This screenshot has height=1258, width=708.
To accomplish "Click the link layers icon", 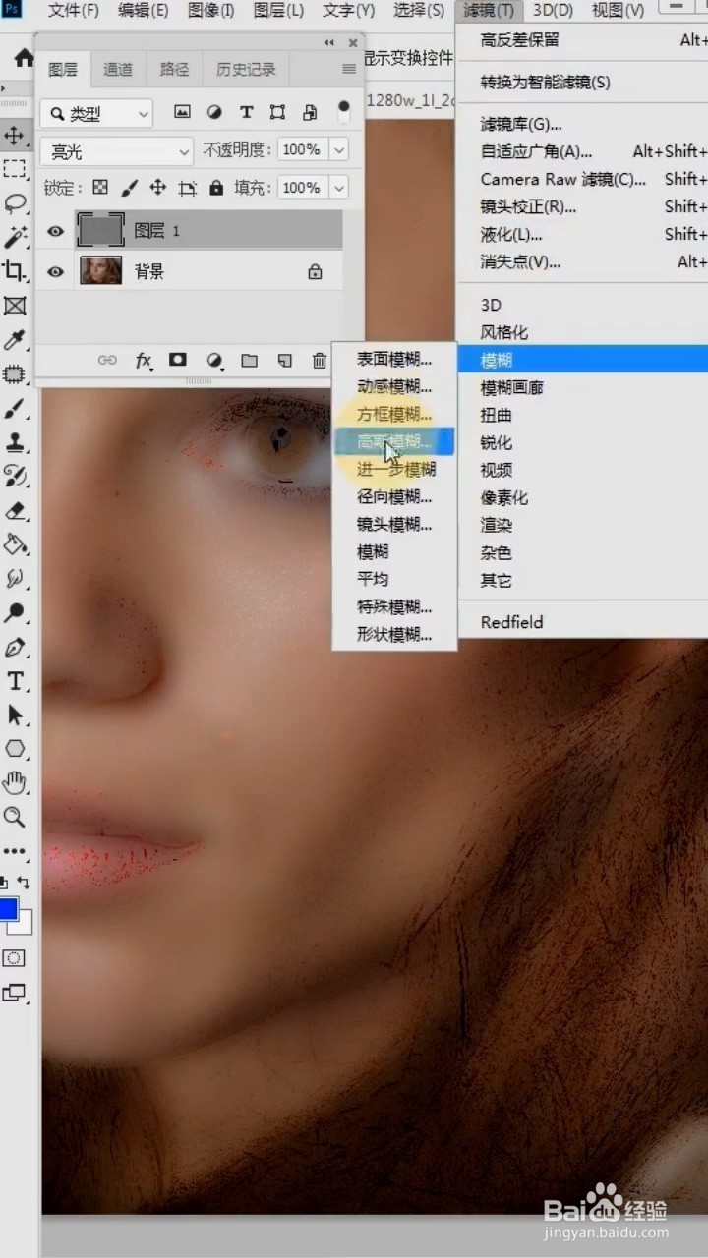I will click(x=107, y=361).
